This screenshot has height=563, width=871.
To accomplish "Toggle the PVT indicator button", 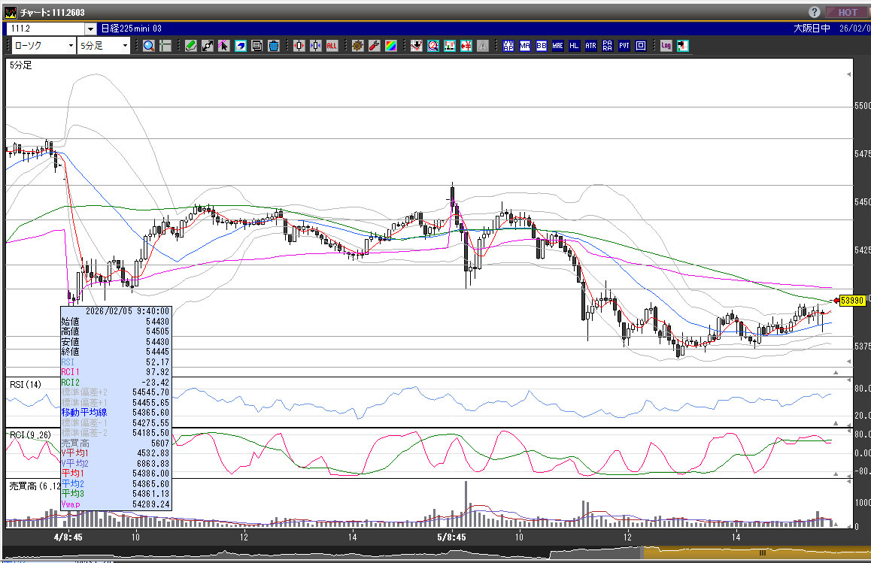I will click(624, 46).
